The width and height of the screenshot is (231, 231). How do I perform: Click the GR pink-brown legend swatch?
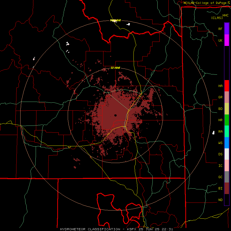(x=227, y=97)
